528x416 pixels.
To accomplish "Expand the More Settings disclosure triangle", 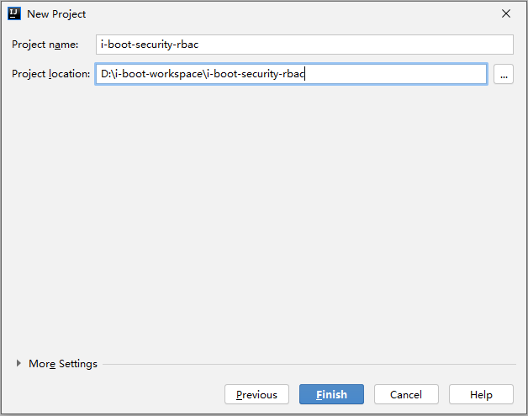I will (18, 364).
